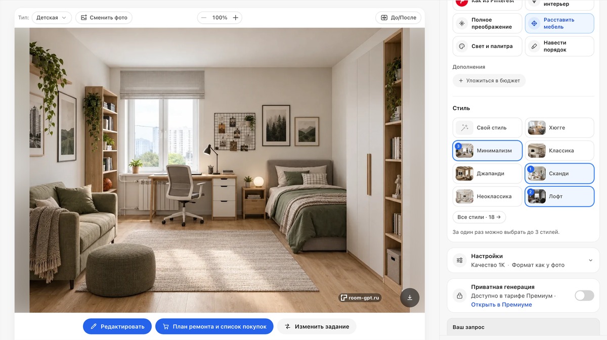Deselect the Сканди style
607x340 pixels.
point(559,173)
